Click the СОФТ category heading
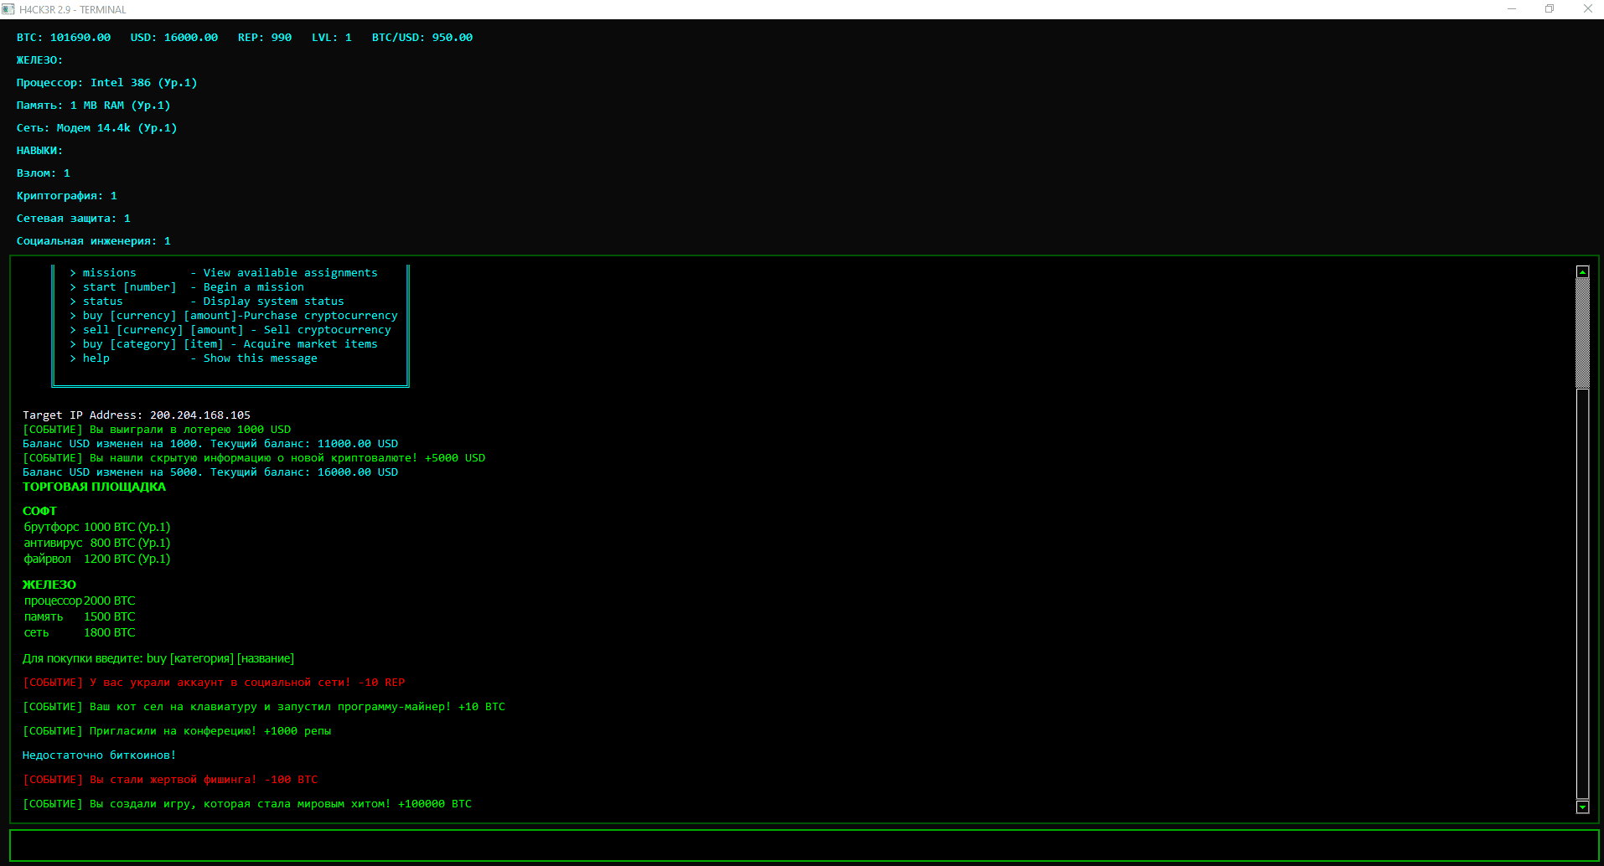The image size is (1604, 866). (x=39, y=511)
